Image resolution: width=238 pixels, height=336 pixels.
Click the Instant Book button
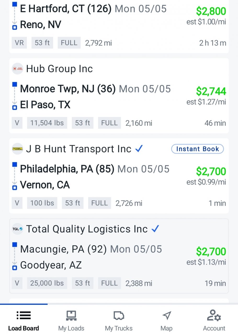click(197, 149)
